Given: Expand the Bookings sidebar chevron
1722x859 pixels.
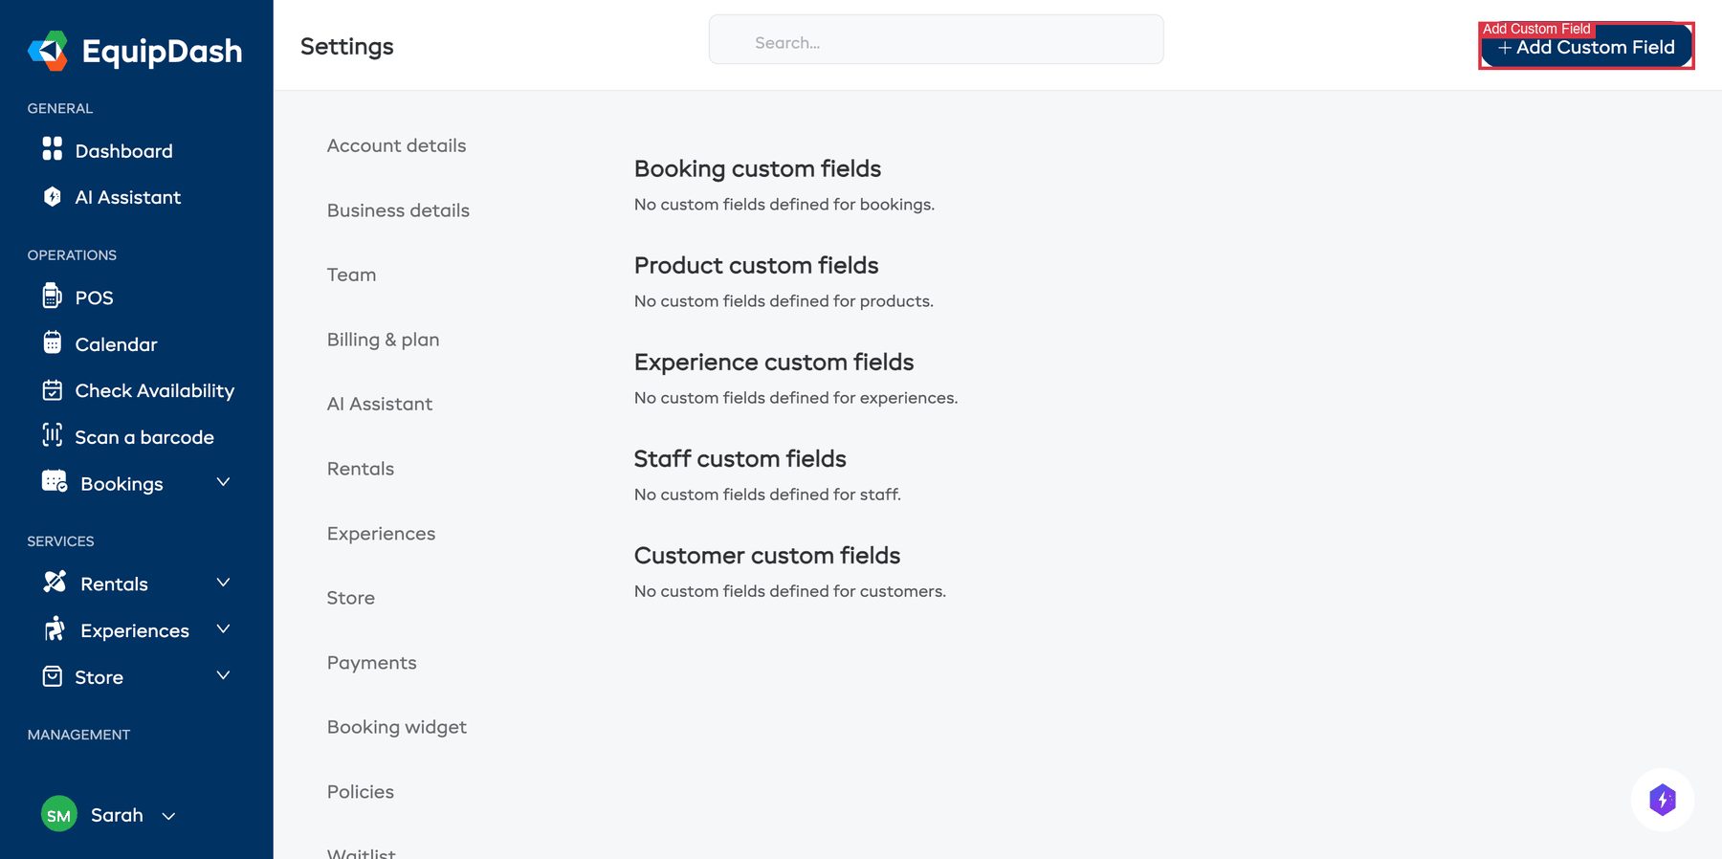Looking at the screenshot, I should pyautogui.click(x=223, y=482).
